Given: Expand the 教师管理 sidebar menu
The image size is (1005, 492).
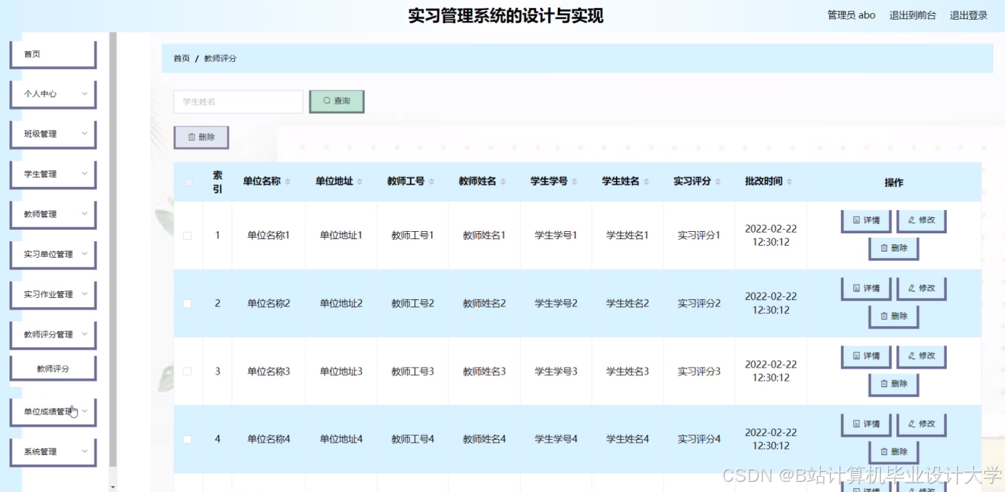Looking at the screenshot, I should tap(53, 214).
